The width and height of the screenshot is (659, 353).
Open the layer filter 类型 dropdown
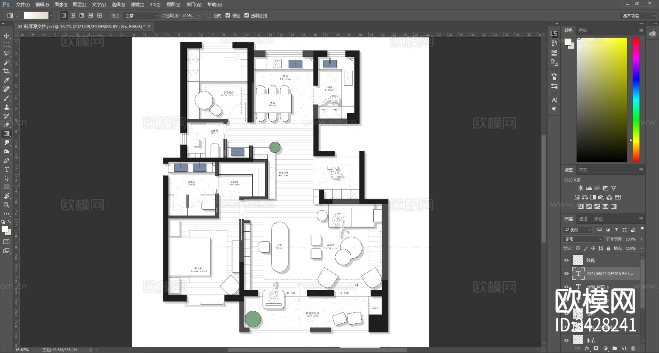coord(578,230)
